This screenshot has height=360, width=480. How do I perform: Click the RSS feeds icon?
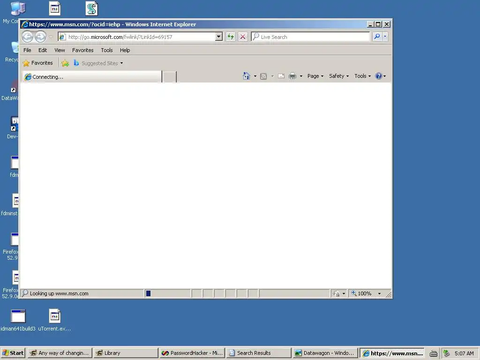[263, 76]
